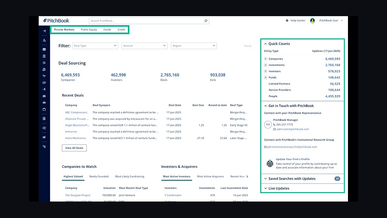This screenshot has width=387, height=218.
Task: Click the PitchBook User avatar icon
Action: [x=312, y=21]
